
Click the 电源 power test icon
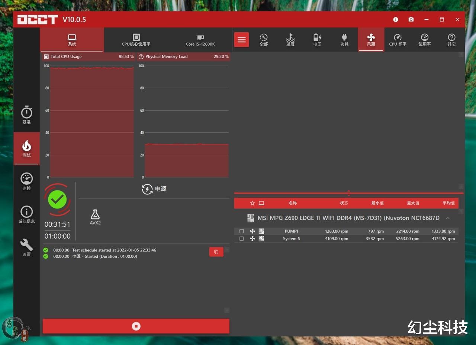click(x=147, y=189)
